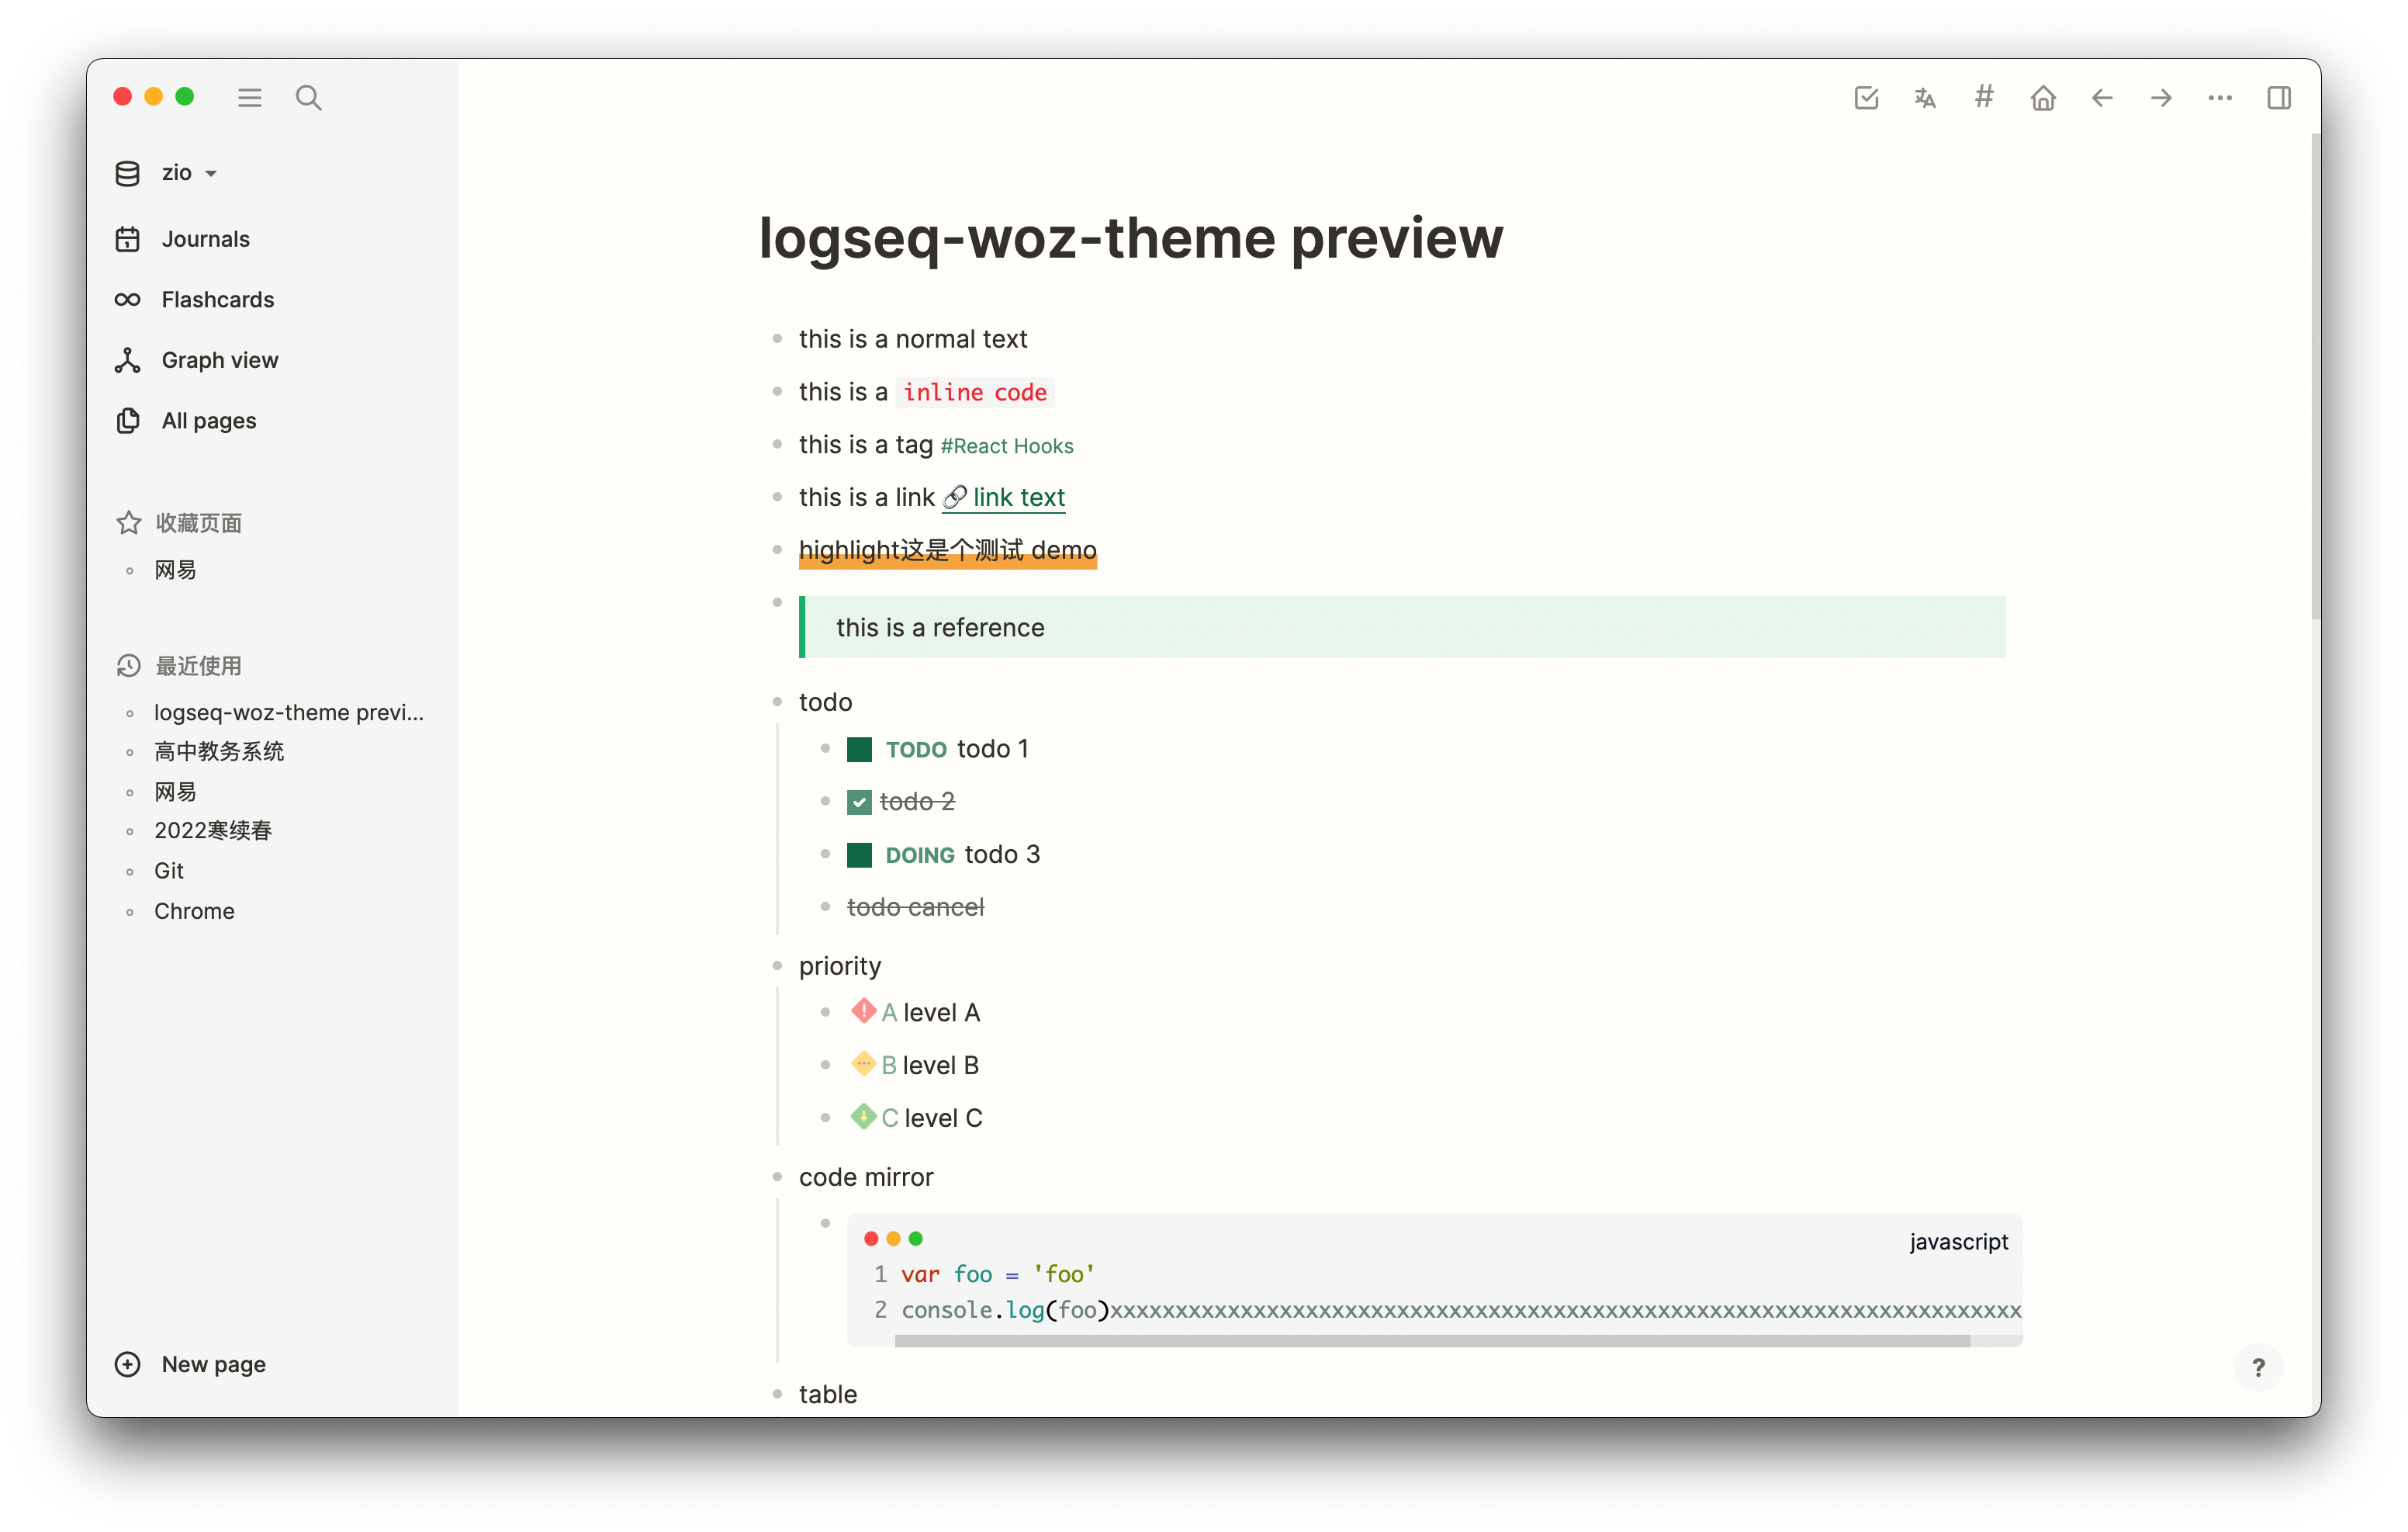Click the hashtag icon in toolbar
The width and height of the screenshot is (2408, 1532).
click(x=1984, y=97)
